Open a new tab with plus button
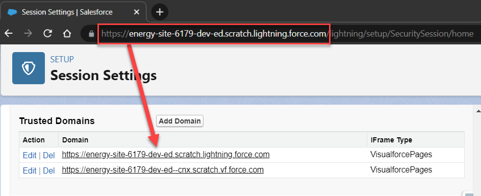Screen dimensions: 481x196 (x=160, y=12)
